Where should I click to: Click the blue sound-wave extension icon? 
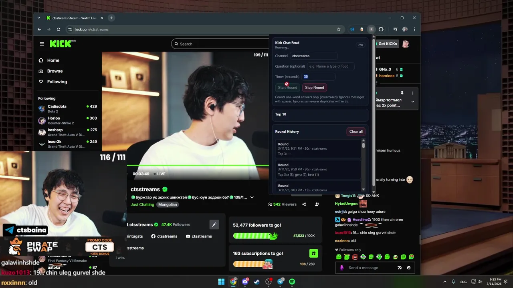[352, 29]
